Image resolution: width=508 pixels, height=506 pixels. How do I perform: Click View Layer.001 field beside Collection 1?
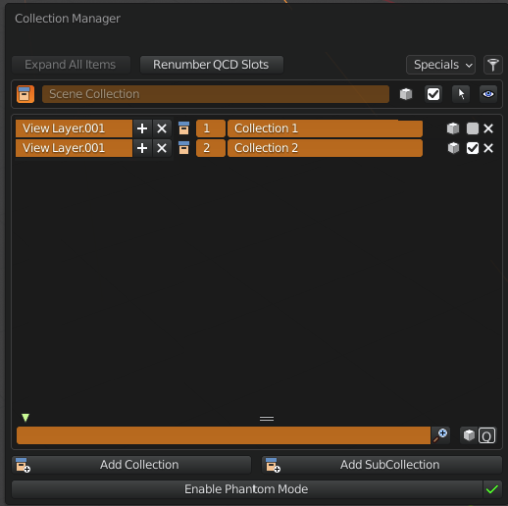(x=74, y=128)
